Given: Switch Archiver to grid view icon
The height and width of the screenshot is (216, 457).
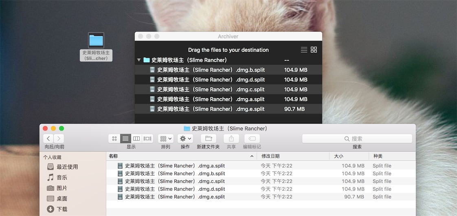Looking at the screenshot, I should tap(314, 50).
